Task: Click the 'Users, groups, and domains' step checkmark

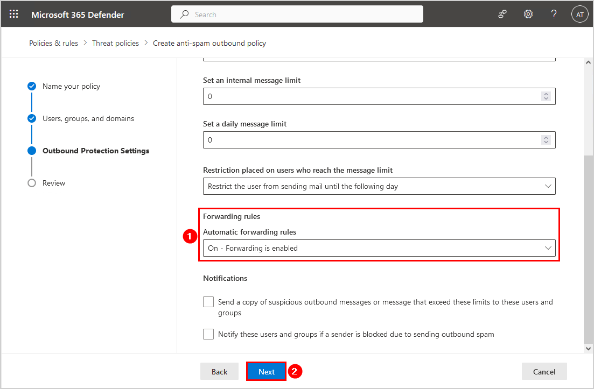Action: tap(32, 118)
